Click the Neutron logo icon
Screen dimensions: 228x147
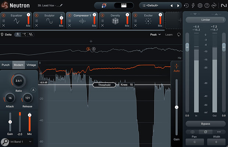click(x=5, y=5)
